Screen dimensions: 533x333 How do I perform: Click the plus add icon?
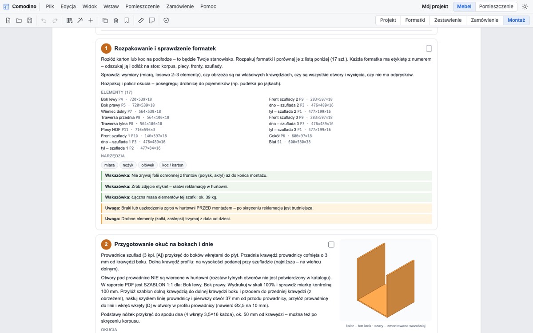coord(91,20)
